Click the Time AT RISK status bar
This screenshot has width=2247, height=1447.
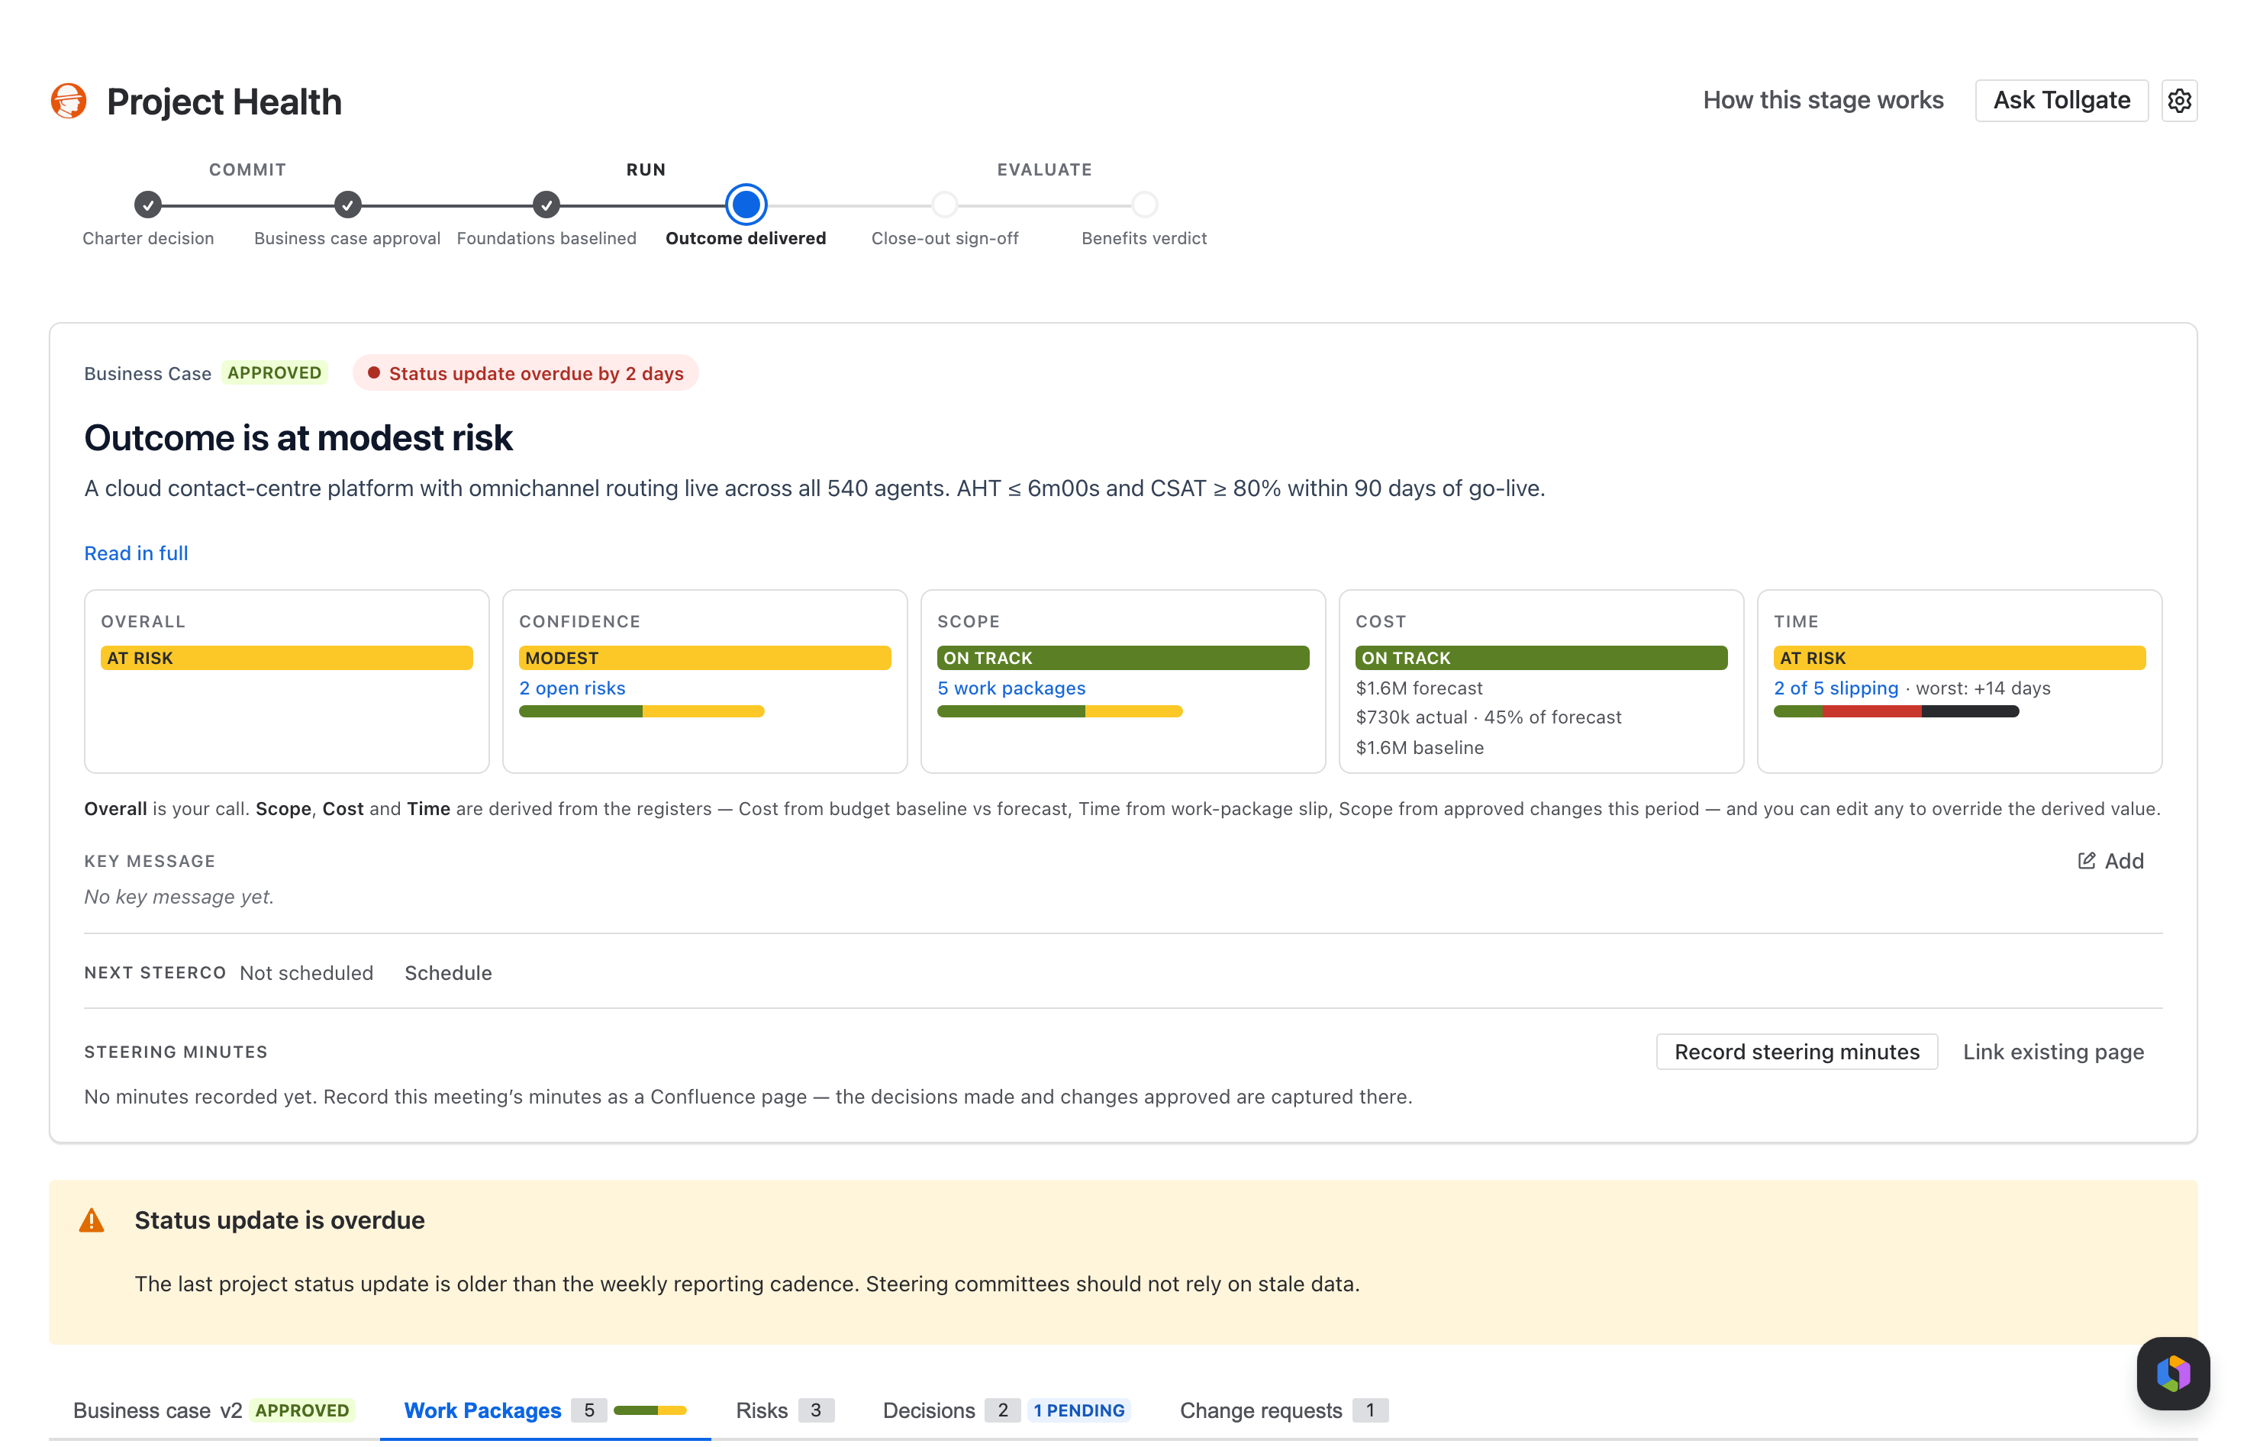1959,658
